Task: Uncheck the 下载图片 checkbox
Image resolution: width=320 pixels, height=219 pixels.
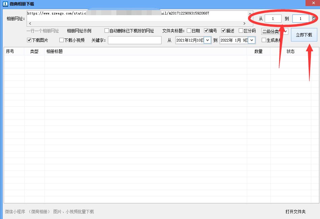Action: (29, 40)
